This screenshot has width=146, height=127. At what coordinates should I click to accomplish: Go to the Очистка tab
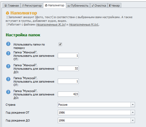(99, 6)
